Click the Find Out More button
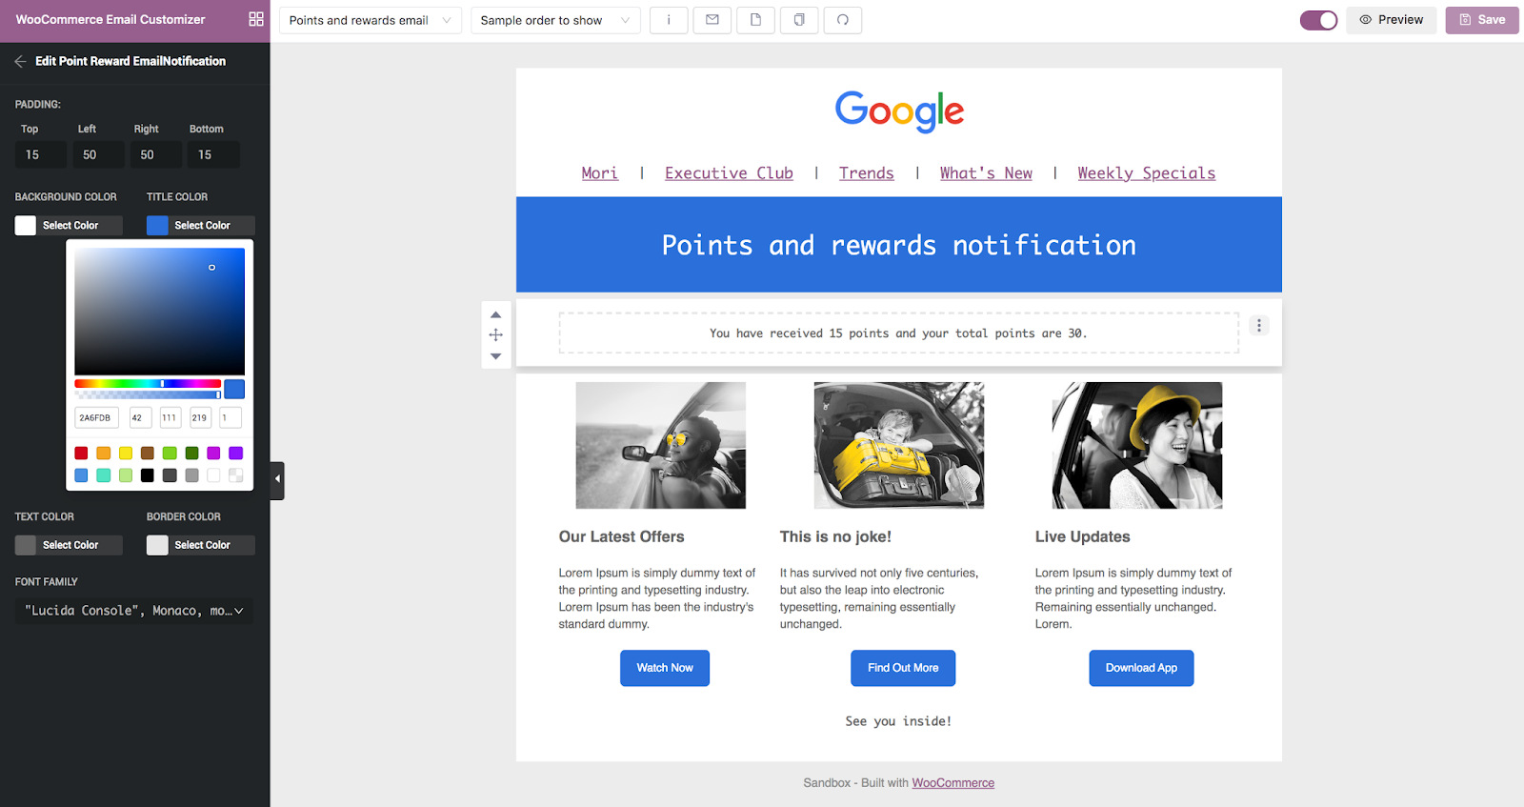The height and width of the screenshot is (807, 1524). click(903, 668)
